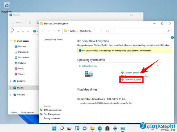This screenshot has width=177, height=132.
Task: Click 'BitLocker D...' breadcrumb in address bar
Action: click(x=85, y=31)
